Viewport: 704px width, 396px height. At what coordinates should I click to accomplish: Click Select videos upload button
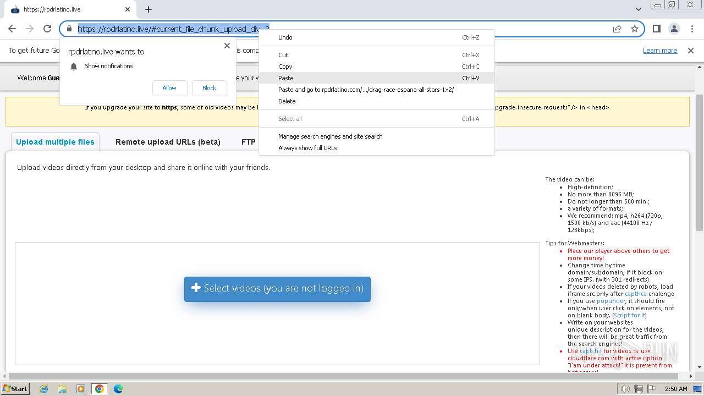tap(277, 289)
